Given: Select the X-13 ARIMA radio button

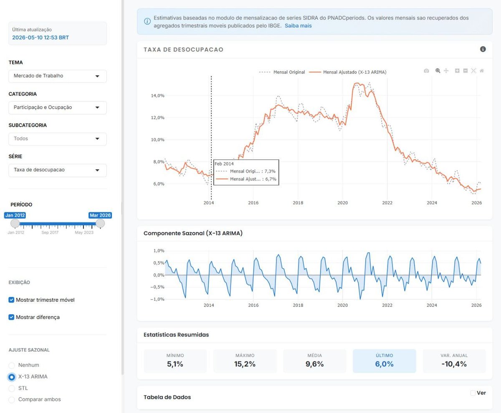Looking at the screenshot, I should pos(12,377).
